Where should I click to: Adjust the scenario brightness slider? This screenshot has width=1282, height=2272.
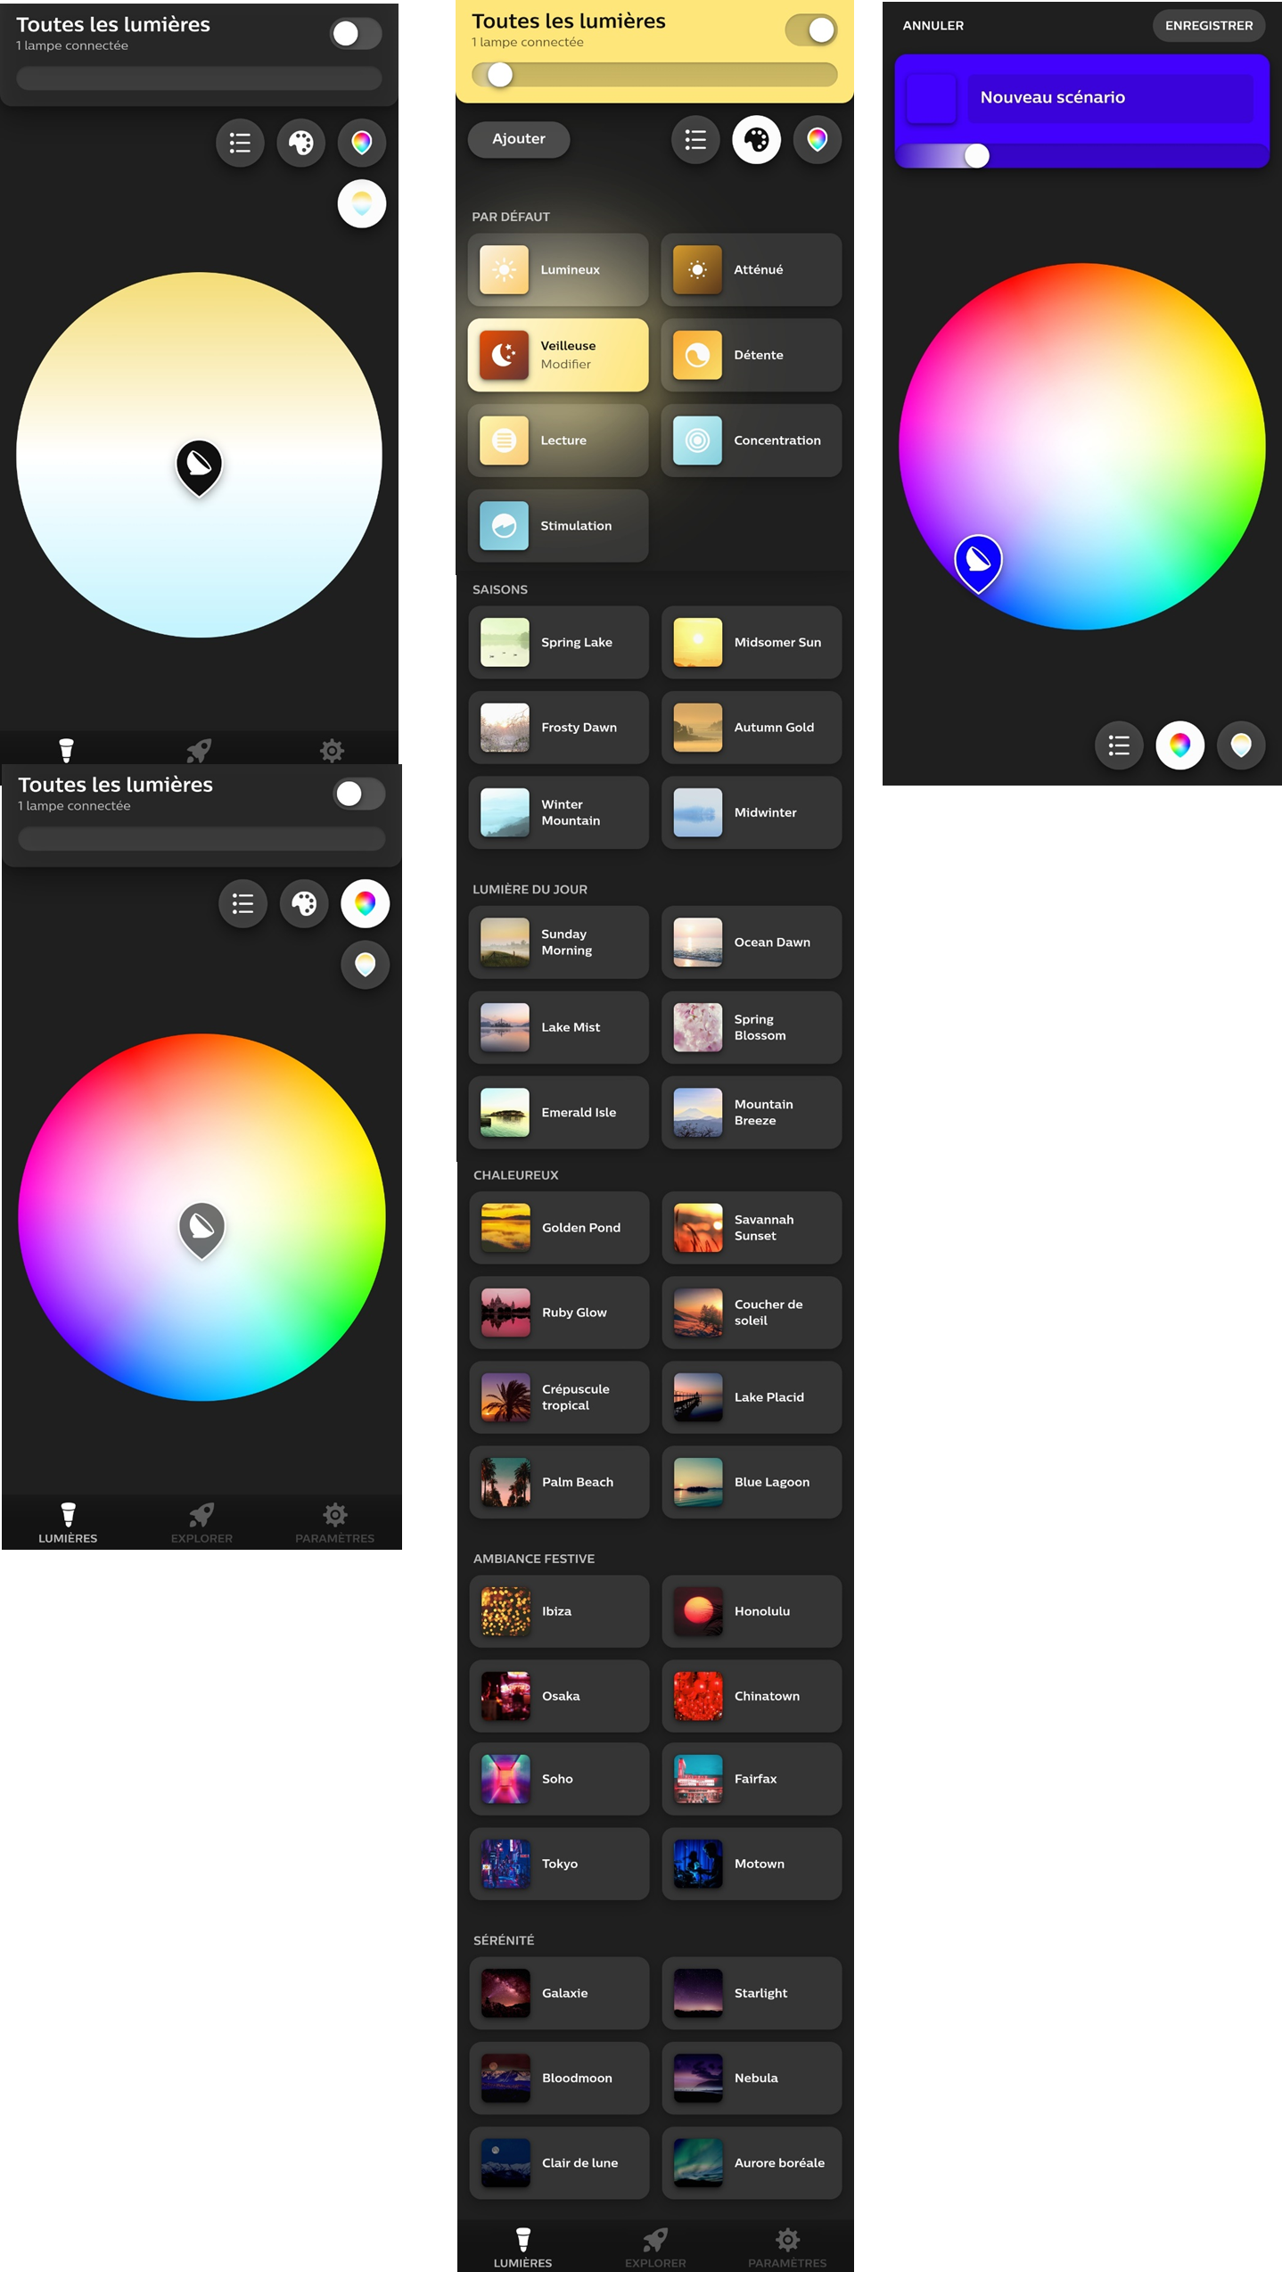pos(1082,156)
